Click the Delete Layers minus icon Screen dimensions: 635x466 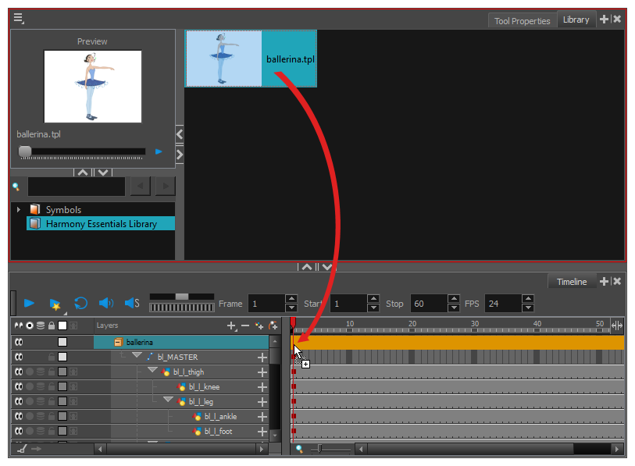point(244,325)
